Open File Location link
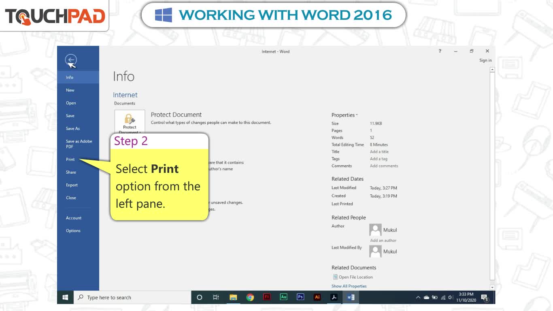Viewport: 553px width, 311px height. [355, 277]
